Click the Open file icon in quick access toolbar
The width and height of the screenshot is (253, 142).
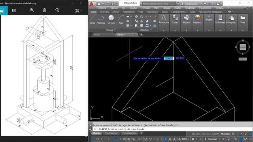point(104,4)
